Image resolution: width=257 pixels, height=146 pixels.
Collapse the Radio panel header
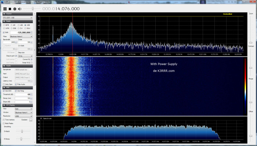18,21
